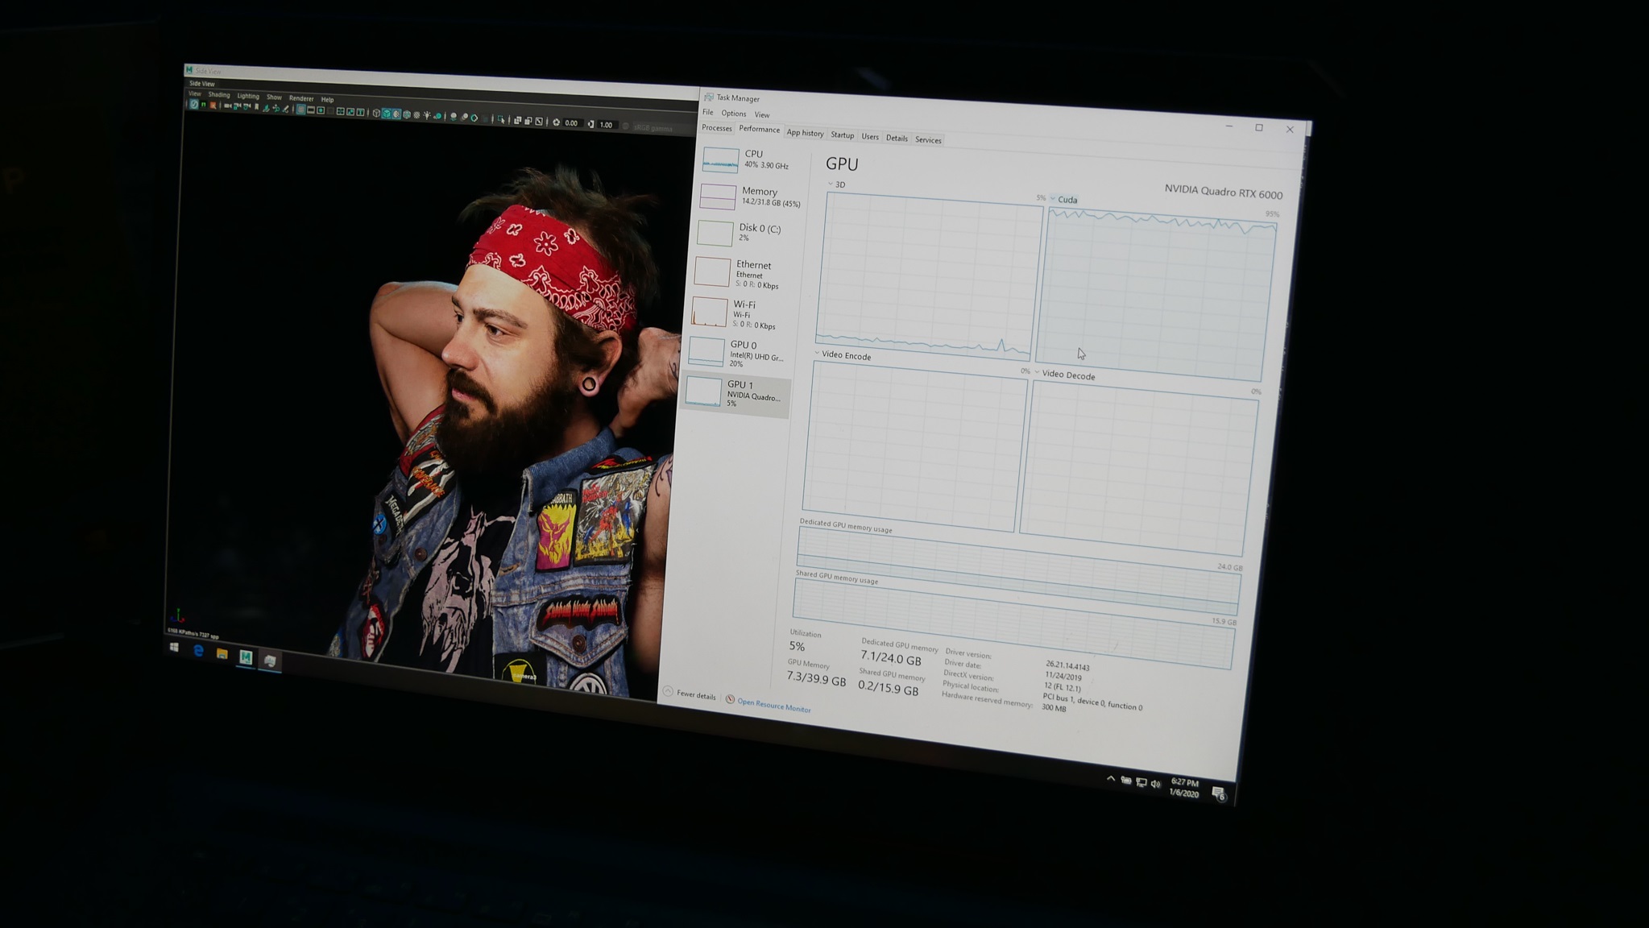Click the bookmark icon in viewport toolbar

coord(257,106)
